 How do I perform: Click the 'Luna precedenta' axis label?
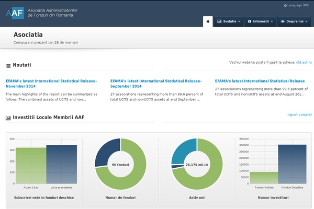click(61, 188)
